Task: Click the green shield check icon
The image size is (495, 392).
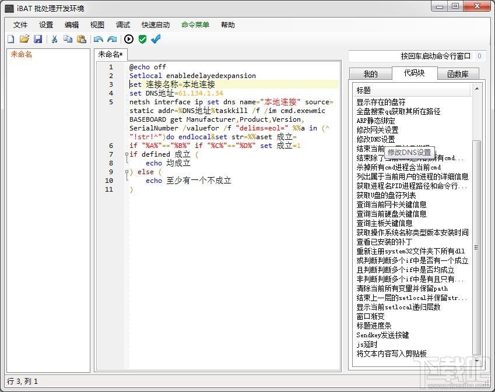Action: tap(143, 39)
